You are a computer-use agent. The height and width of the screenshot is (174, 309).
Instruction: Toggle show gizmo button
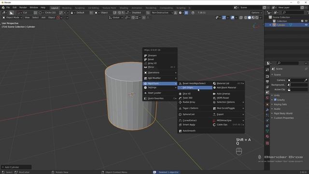[224, 17]
